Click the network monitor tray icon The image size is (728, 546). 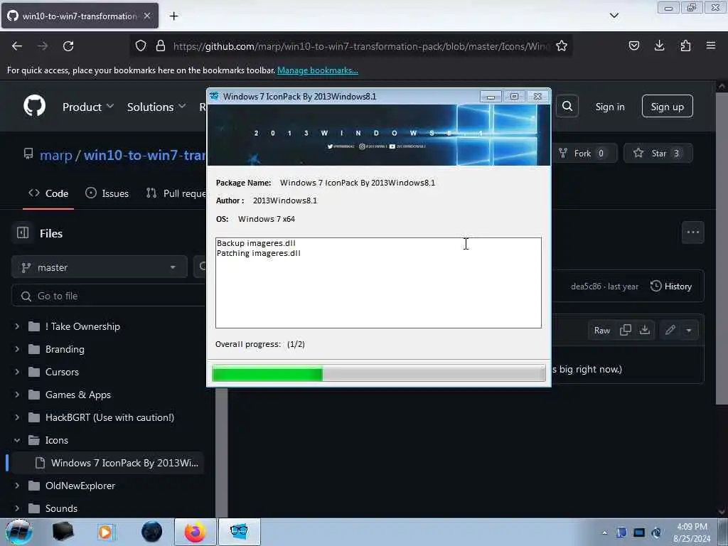point(639,532)
